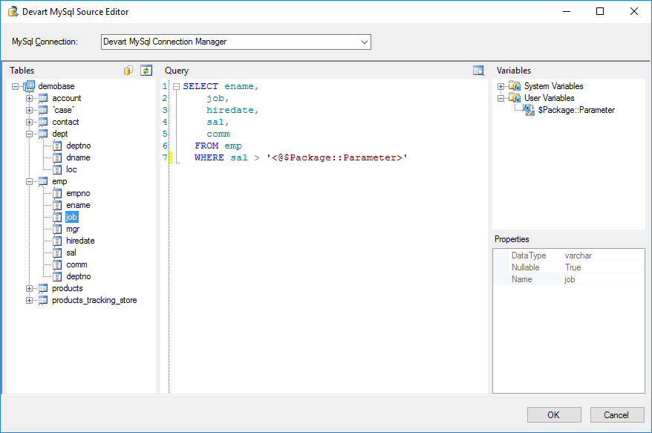Select the hiredate column under emp
652x433 pixels.
[x=79, y=241]
